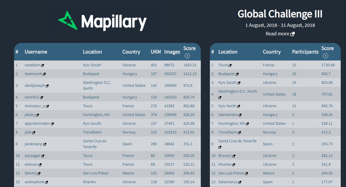
Task: Click external link icon beside Kyiv South location
Action: click(x=239, y=83)
